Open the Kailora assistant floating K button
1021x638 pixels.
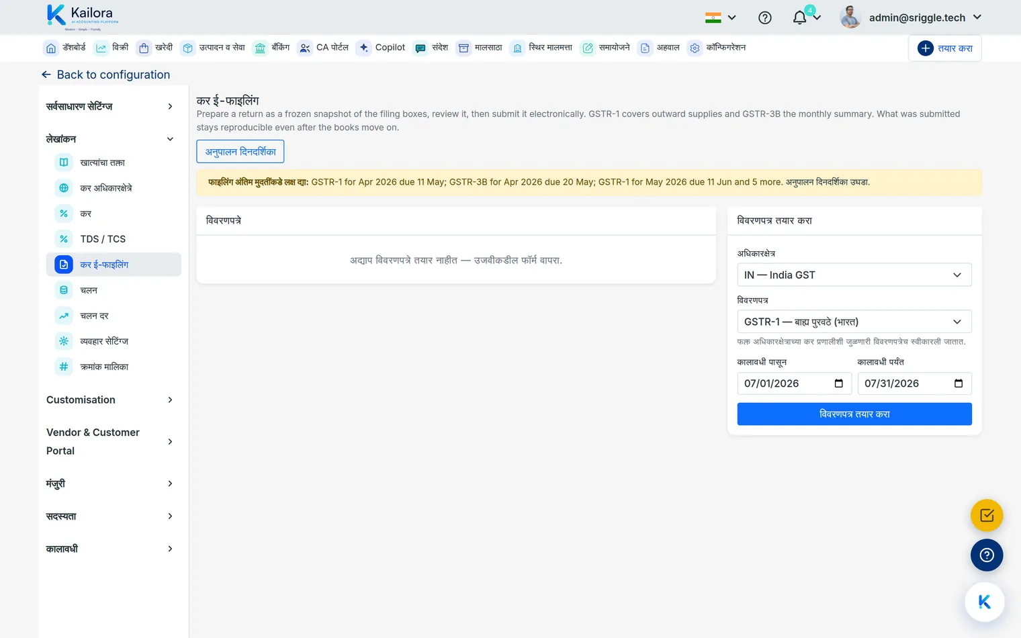point(985,602)
